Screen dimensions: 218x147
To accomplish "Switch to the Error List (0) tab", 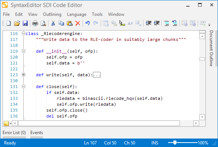I will [14, 133].
